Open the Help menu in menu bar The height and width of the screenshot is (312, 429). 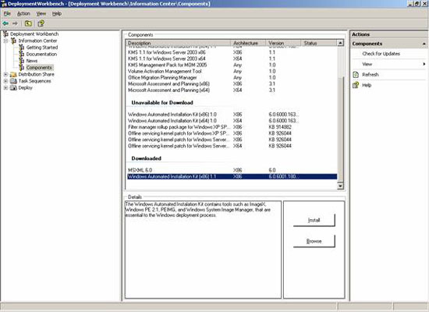(57, 14)
